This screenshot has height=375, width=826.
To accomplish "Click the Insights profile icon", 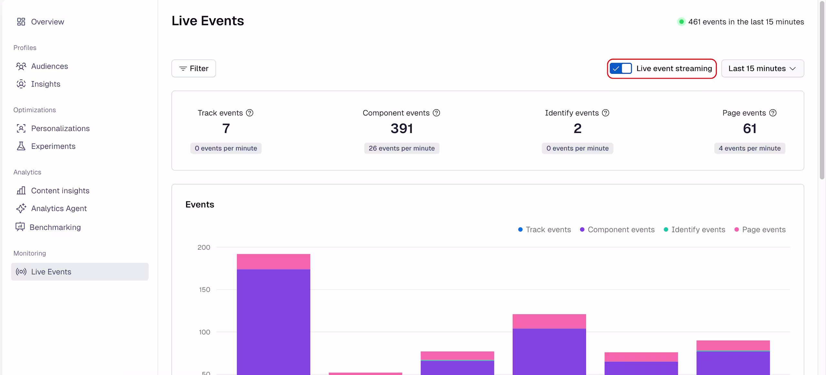I will 21,84.
